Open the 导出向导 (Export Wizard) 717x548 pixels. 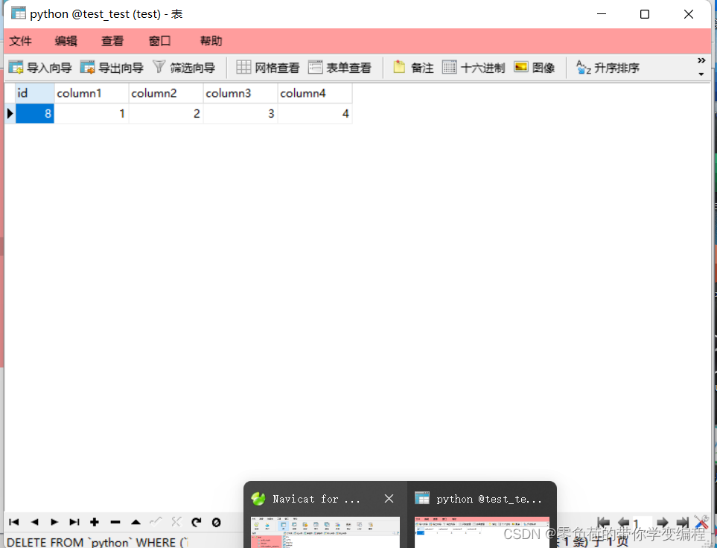point(112,67)
